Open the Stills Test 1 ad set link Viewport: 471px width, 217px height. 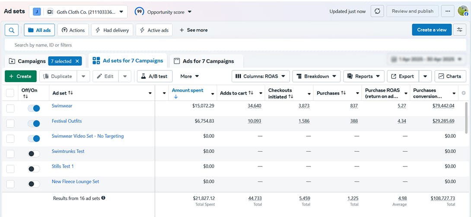click(63, 166)
